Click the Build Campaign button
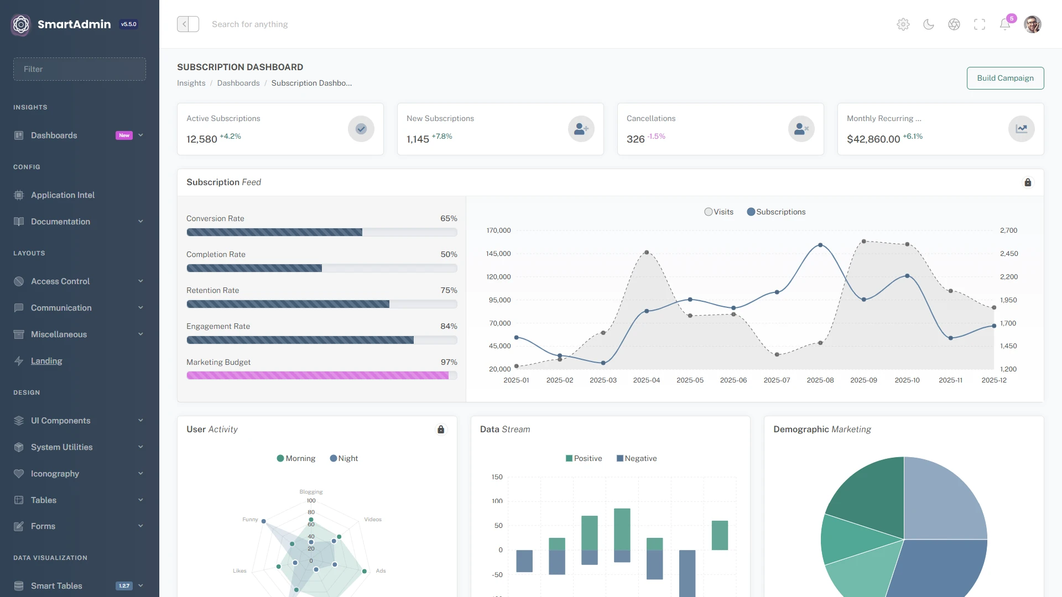The image size is (1062, 597). (1005, 78)
